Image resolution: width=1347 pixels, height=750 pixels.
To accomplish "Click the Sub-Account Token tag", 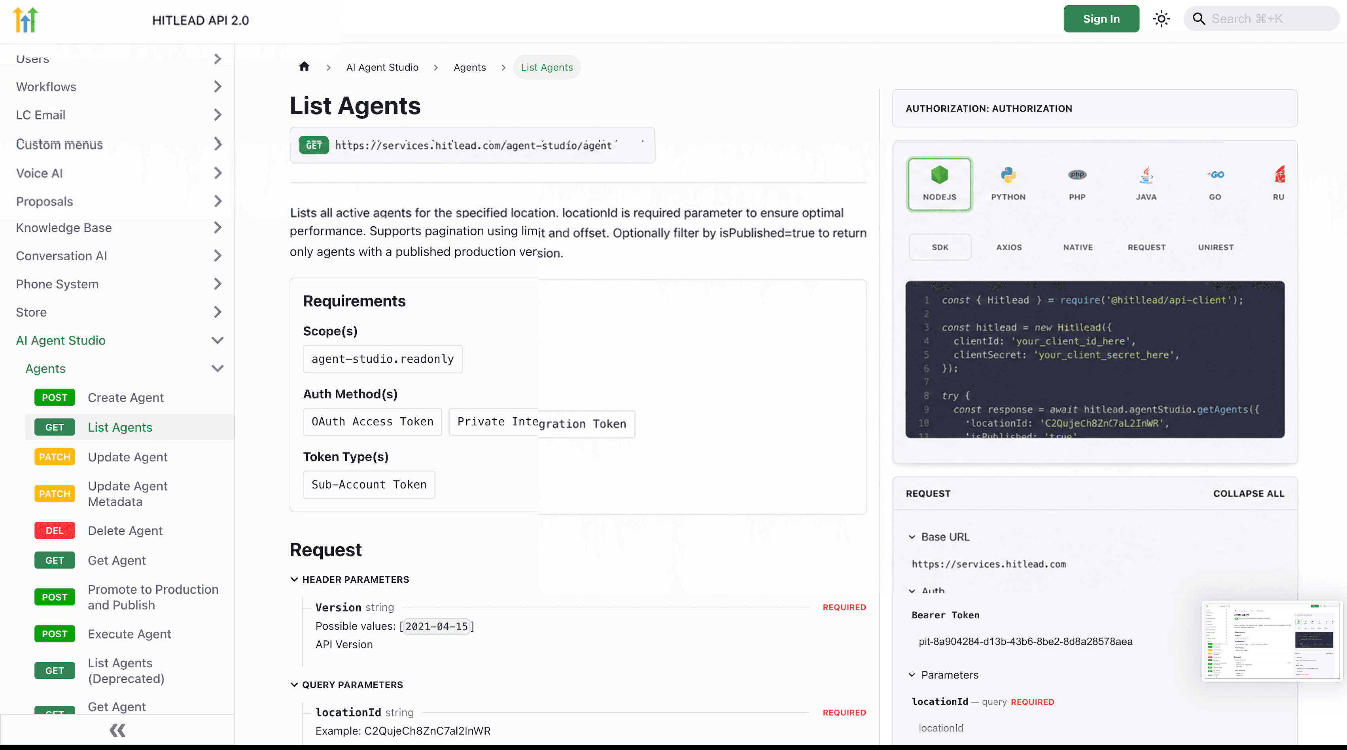I will click(x=369, y=484).
